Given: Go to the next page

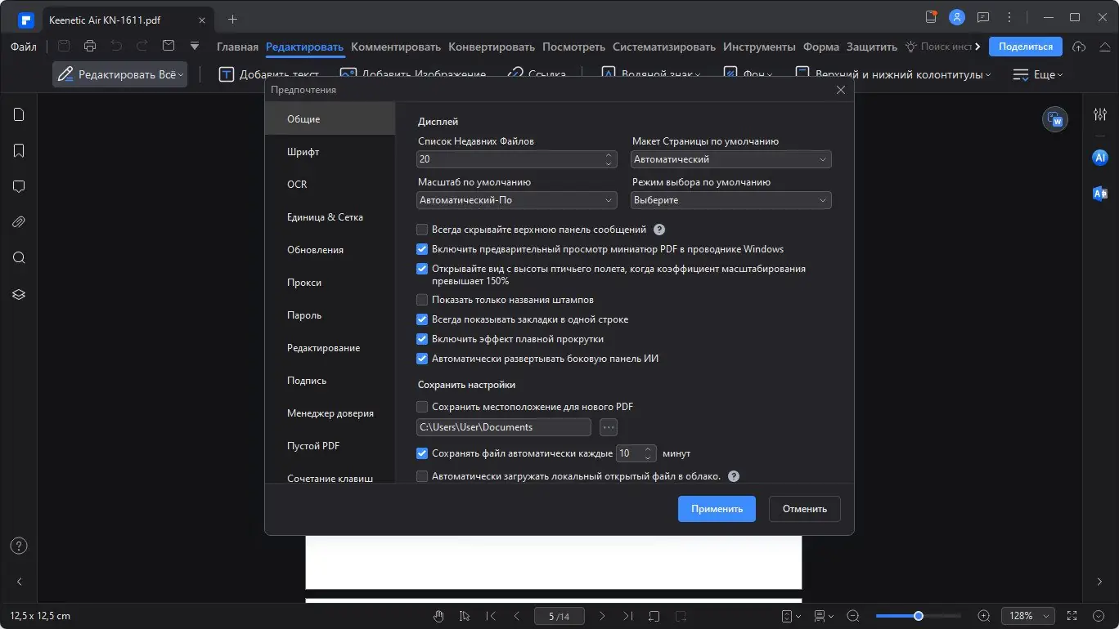Looking at the screenshot, I should click(x=603, y=616).
